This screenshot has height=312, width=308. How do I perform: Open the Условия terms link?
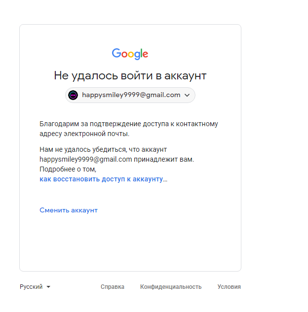coord(229,287)
